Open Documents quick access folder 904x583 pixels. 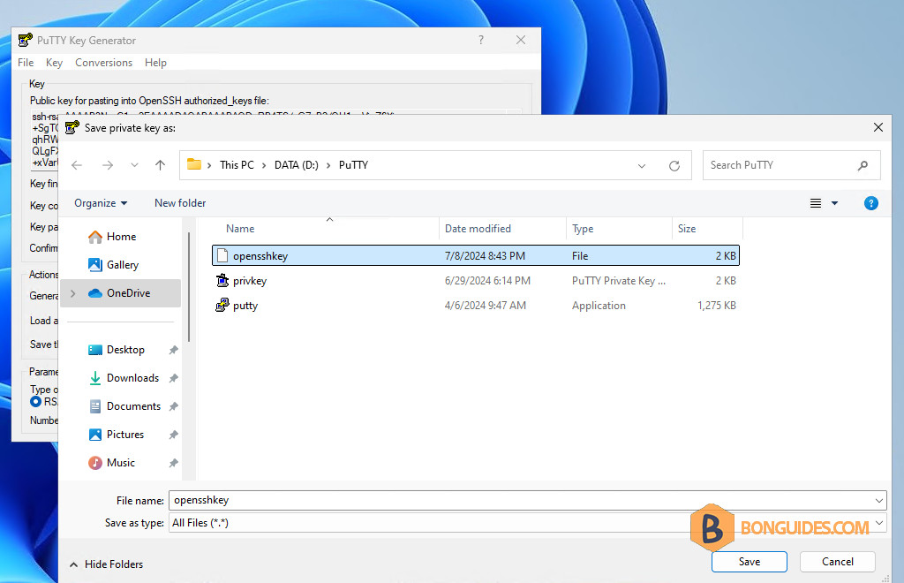133,406
